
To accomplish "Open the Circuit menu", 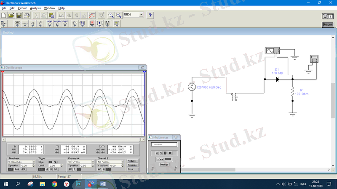I will [22, 8].
